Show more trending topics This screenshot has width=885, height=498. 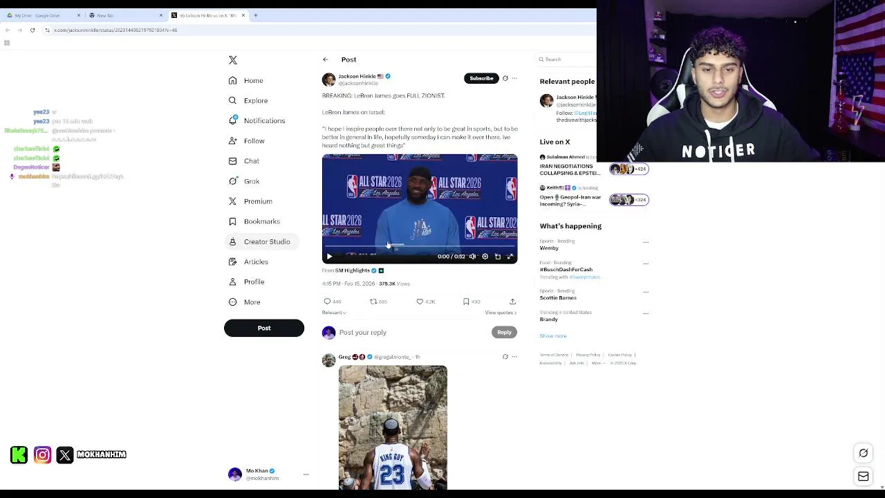[553, 336]
